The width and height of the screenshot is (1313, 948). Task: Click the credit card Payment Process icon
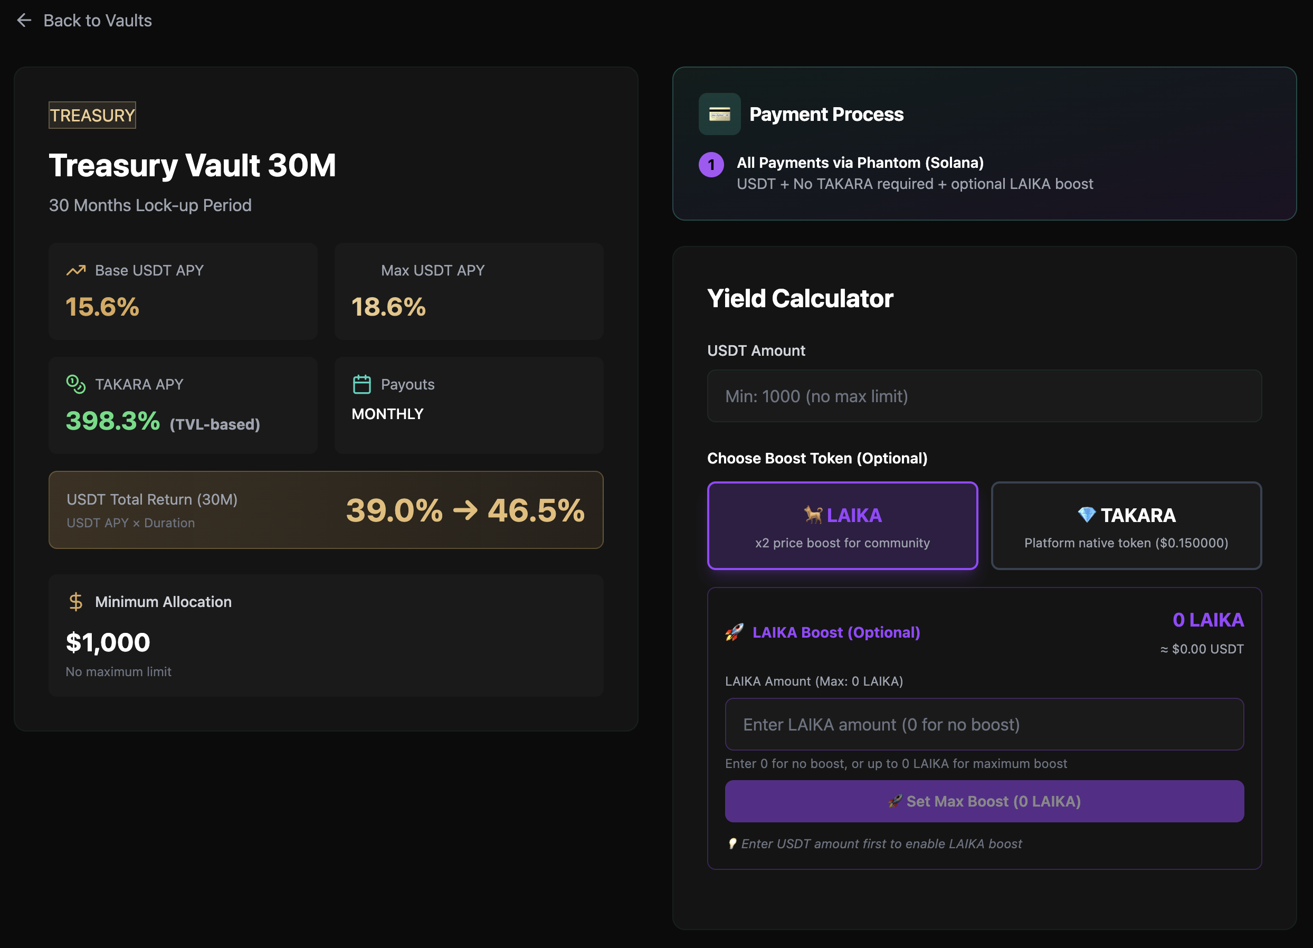tap(719, 114)
